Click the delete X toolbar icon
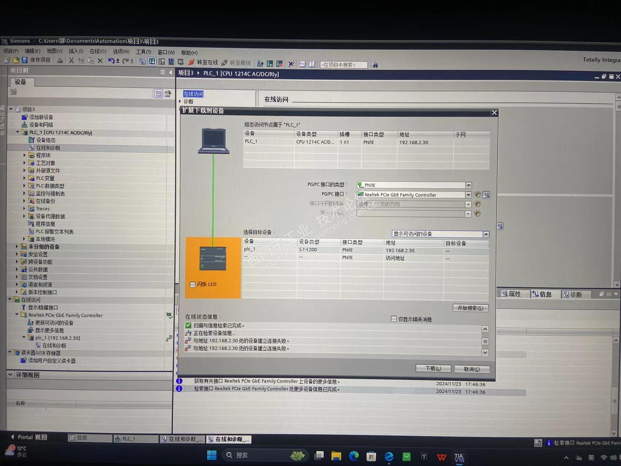Image resolution: width=621 pixels, height=466 pixels. 100,61
